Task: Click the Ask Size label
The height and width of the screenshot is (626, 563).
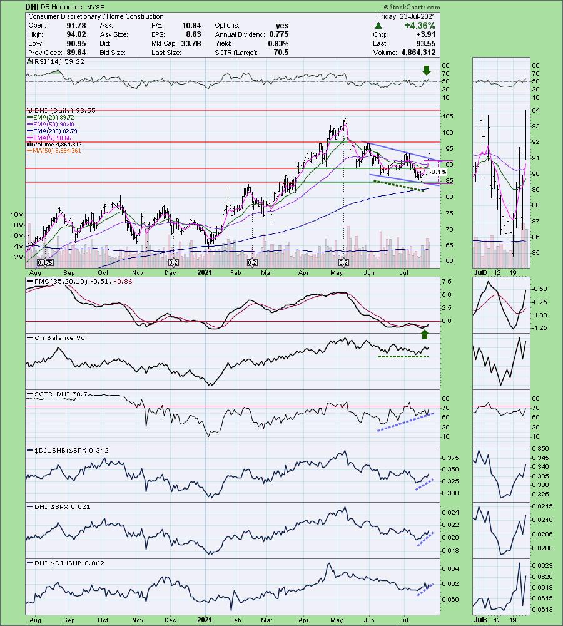Action: 114,34
